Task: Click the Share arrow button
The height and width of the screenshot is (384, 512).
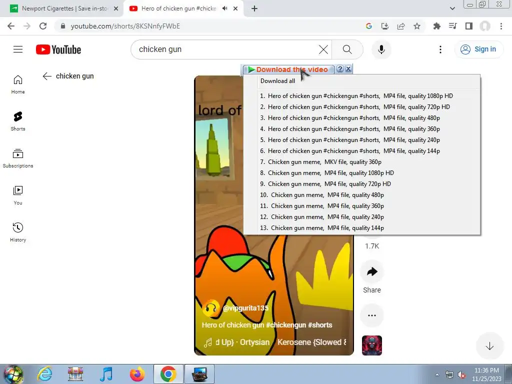Action: tap(372, 271)
